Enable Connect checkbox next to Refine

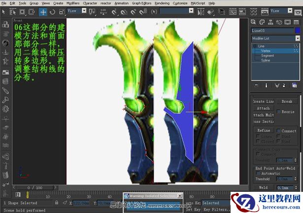point(278,131)
